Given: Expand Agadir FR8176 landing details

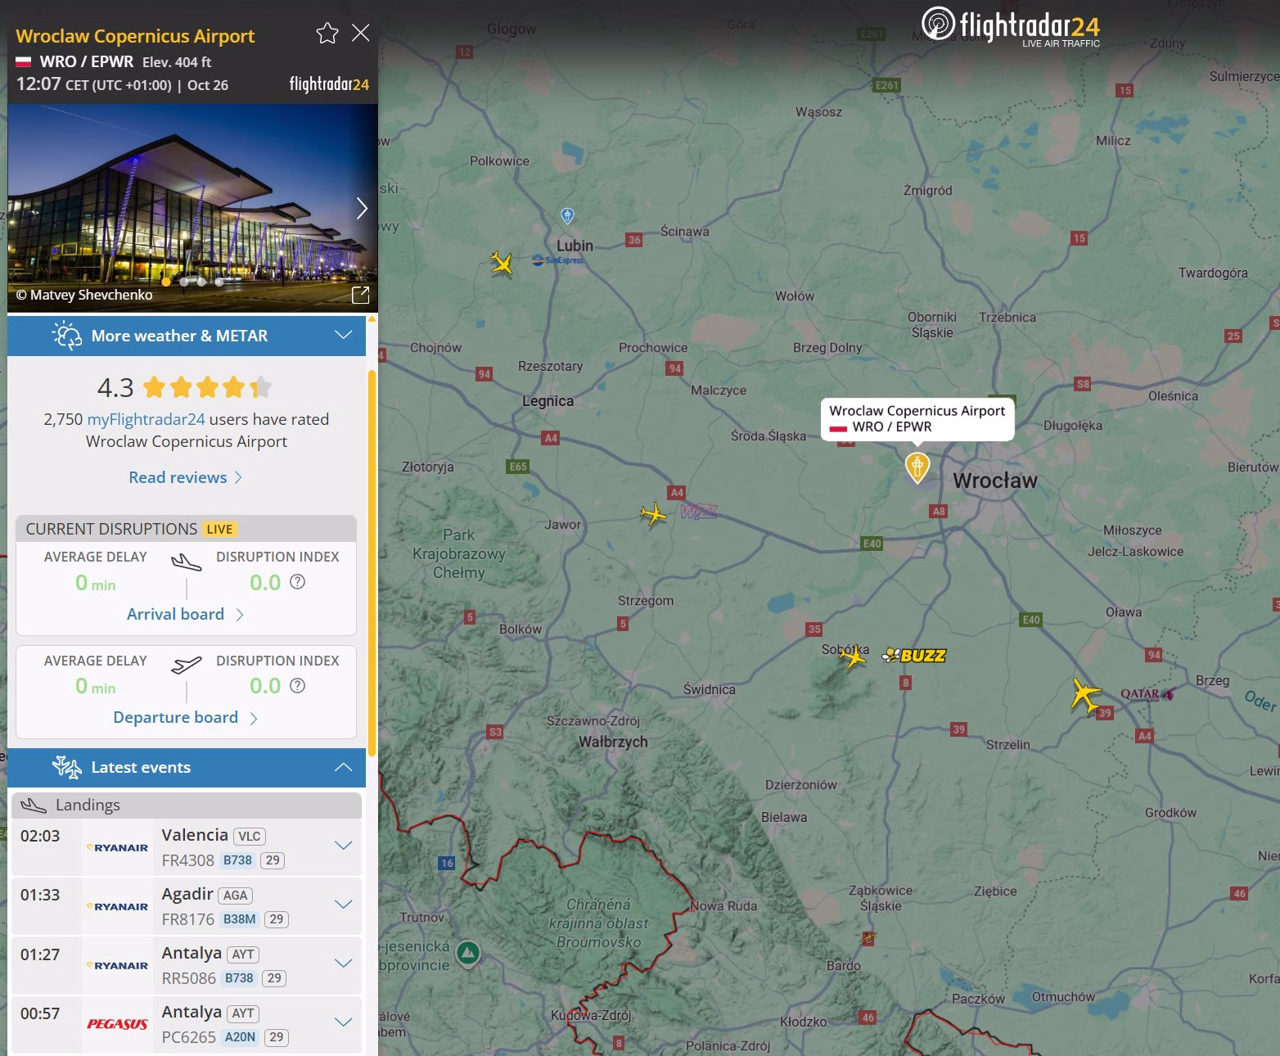Looking at the screenshot, I should (344, 905).
